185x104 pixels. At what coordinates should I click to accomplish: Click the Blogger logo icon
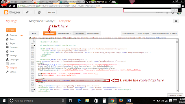(x=6, y=12)
